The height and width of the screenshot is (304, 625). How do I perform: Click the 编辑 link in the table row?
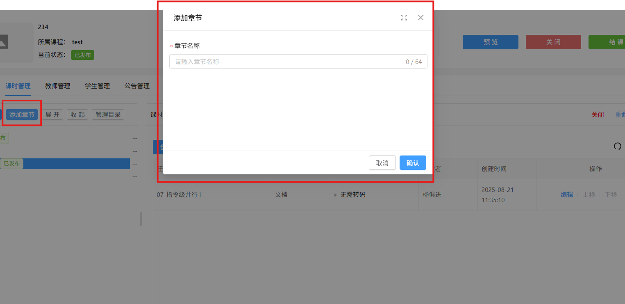pos(567,194)
